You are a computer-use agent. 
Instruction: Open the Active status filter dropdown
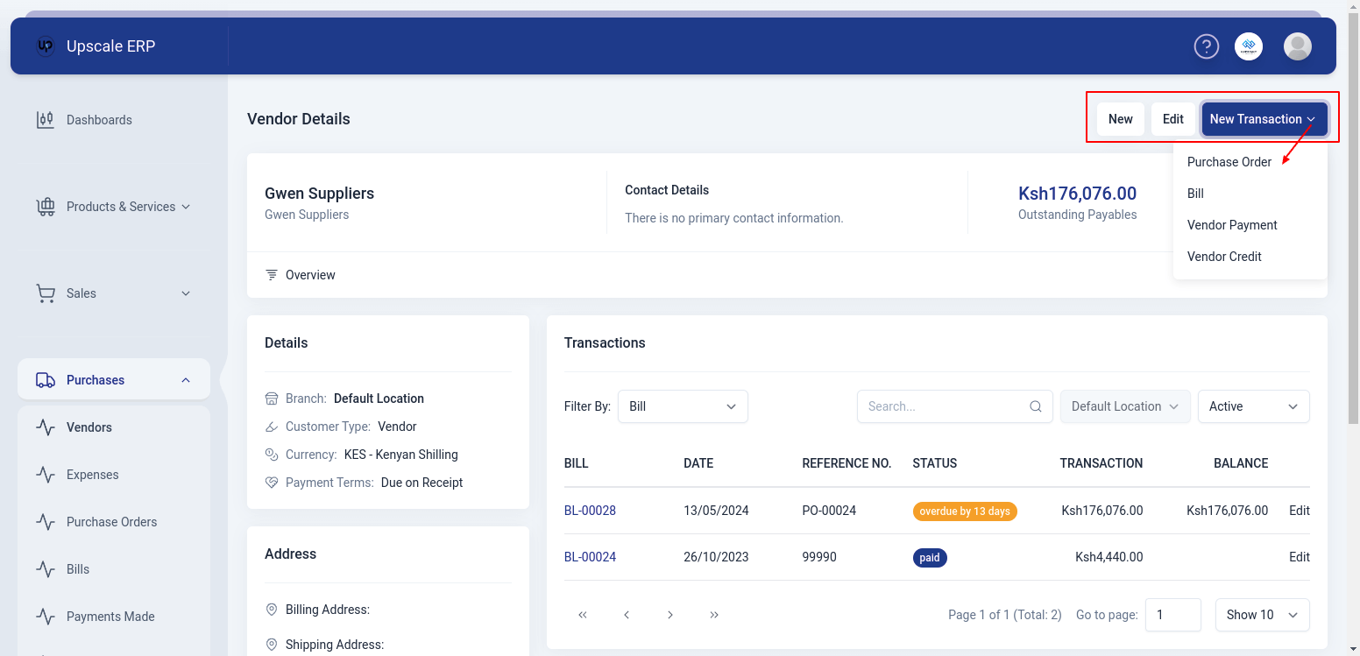click(x=1254, y=406)
